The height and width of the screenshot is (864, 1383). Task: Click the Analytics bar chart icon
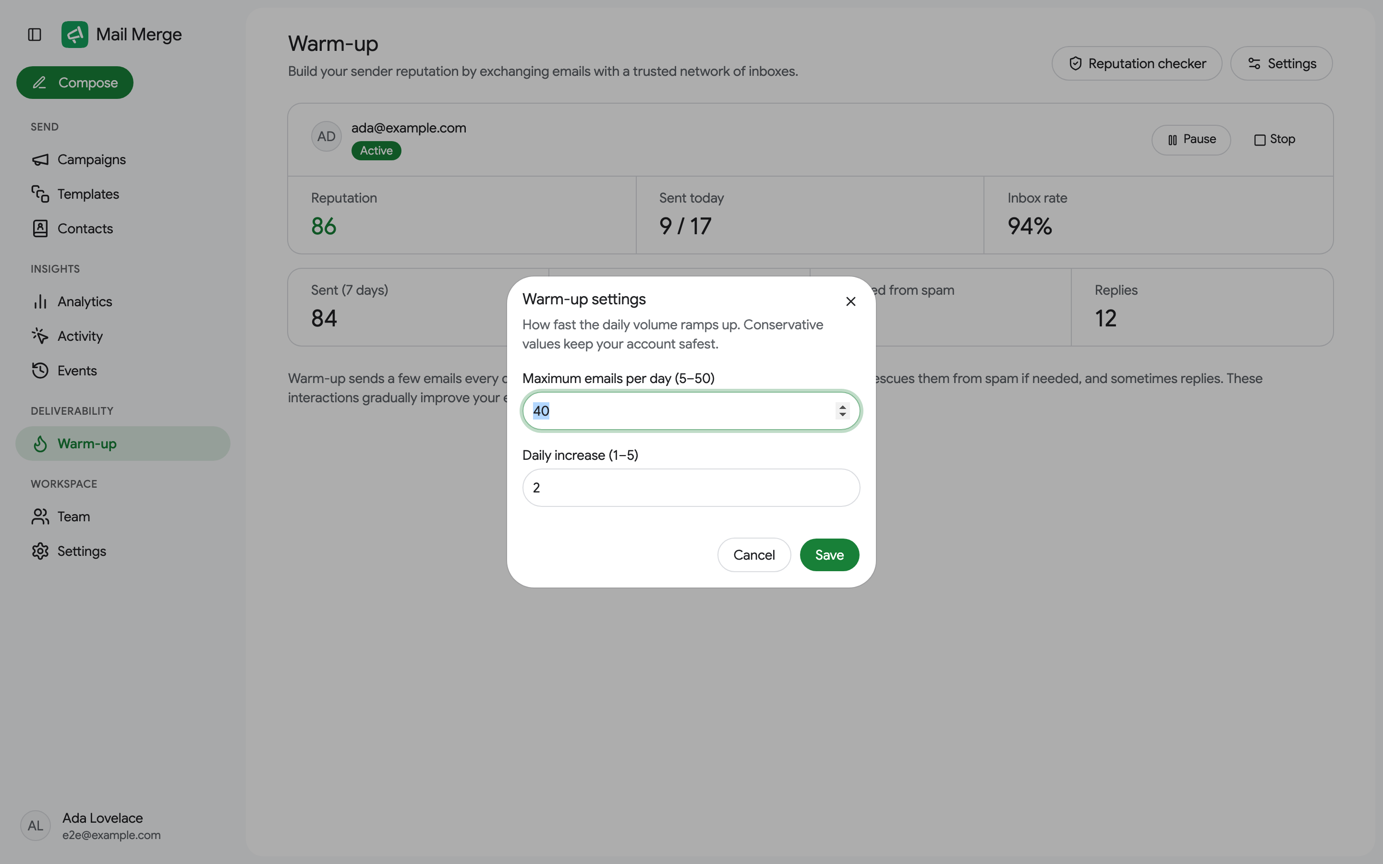(40, 301)
